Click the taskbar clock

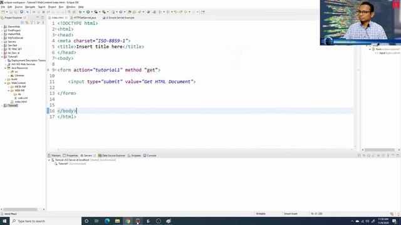[x=383, y=221]
